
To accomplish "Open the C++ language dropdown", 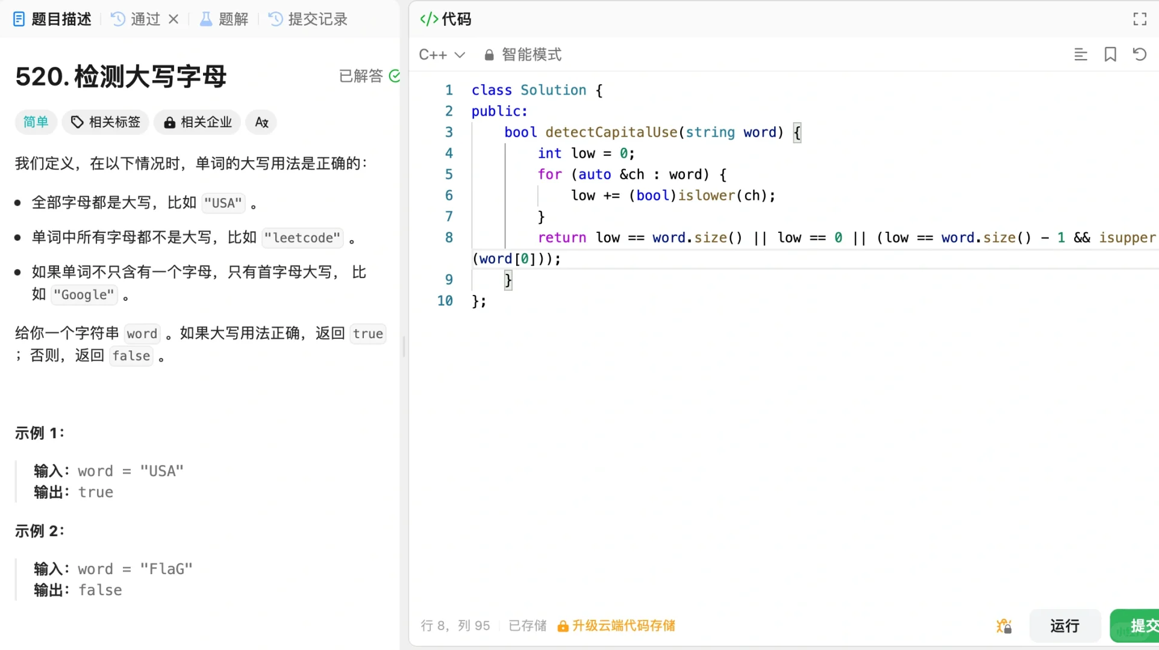I will pyautogui.click(x=442, y=55).
